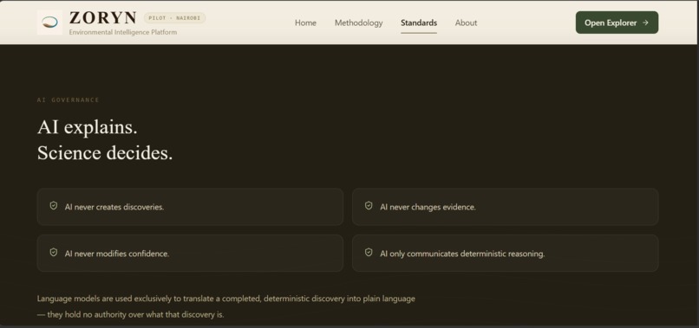Screen dimensions: 699x328
Task: Click the "Science decides." heading line
Action: point(105,153)
